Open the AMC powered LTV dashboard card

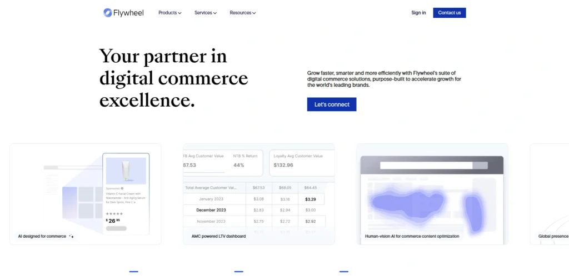click(259, 194)
